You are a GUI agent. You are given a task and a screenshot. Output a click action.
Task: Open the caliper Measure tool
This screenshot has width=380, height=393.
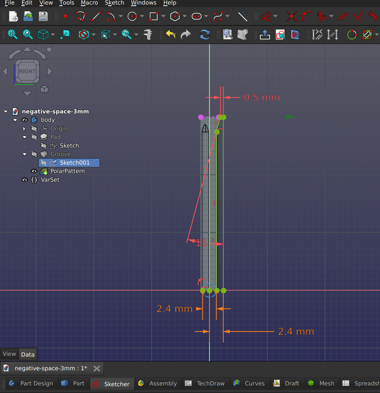pos(148,35)
